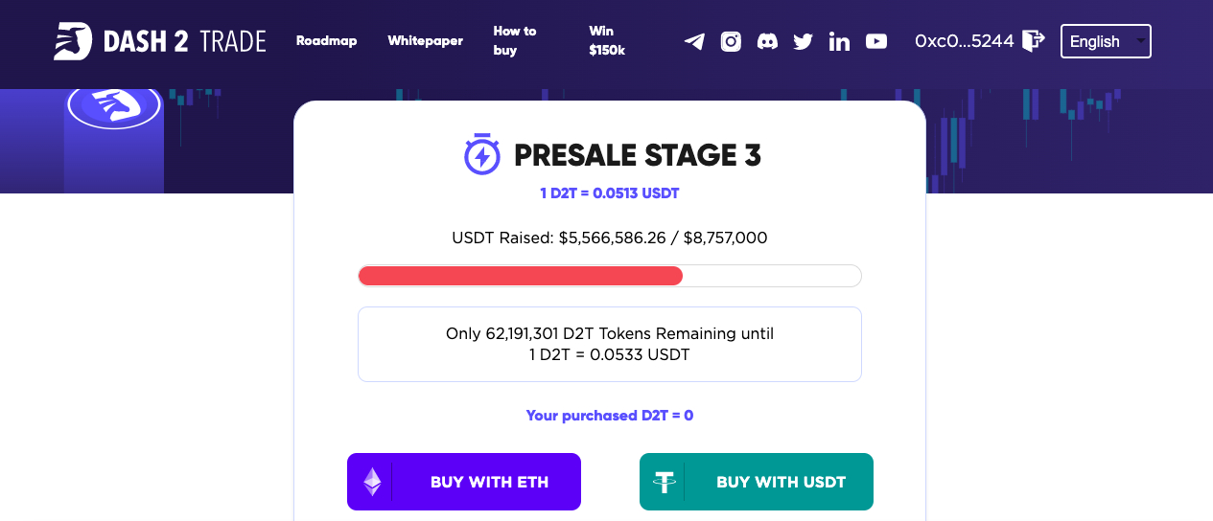
Task: Open the English language dropdown
Action: (x=1106, y=41)
